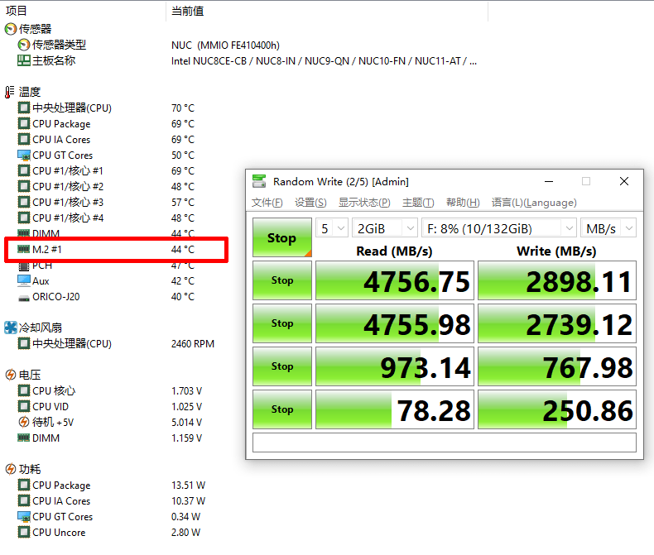Click Stop button beside 78.28 result
Viewport: 654px width, 555px height.
282,409
